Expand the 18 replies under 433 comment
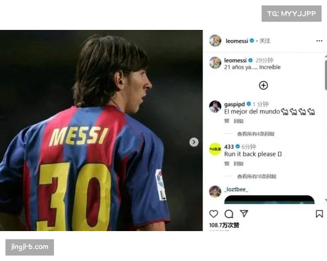 click(257, 177)
